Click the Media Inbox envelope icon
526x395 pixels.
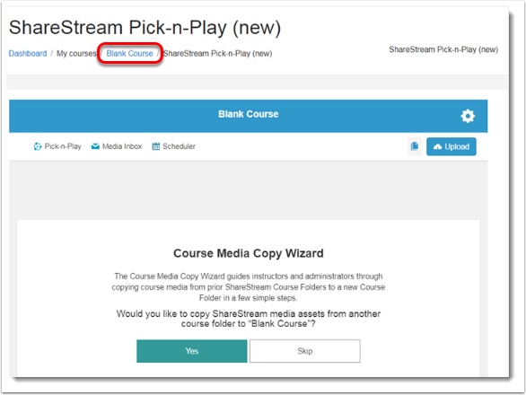coord(95,146)
